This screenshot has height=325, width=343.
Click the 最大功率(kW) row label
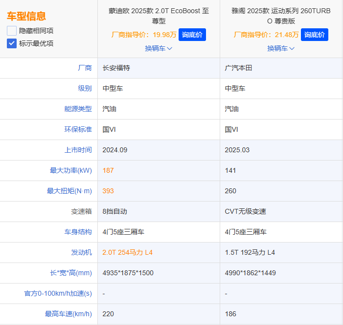pos(71,170)
